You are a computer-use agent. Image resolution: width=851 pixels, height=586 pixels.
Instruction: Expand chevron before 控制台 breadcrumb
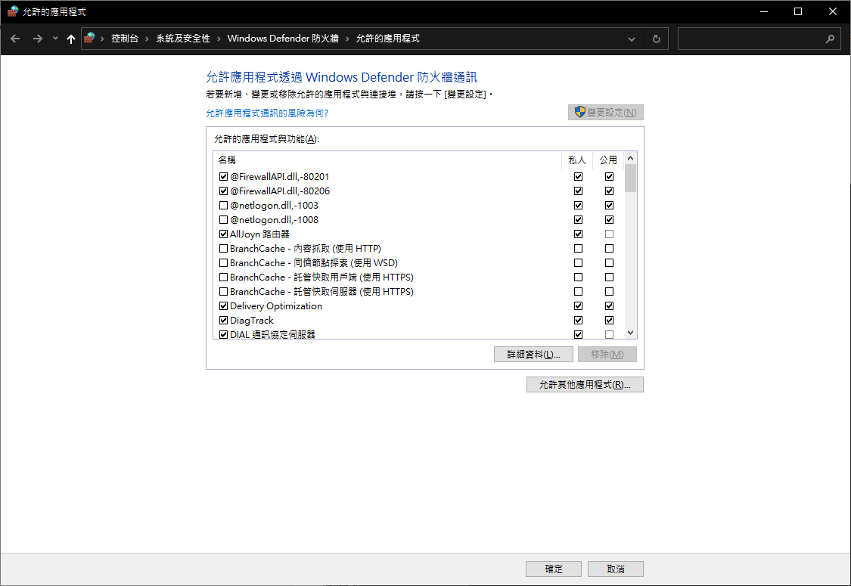(x=103, y=39)
